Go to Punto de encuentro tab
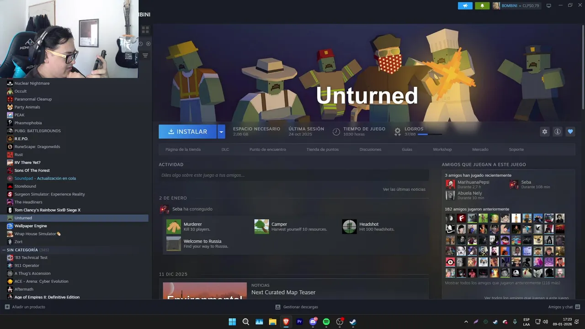This screenshot has height=329, width=585. (267, 149)
